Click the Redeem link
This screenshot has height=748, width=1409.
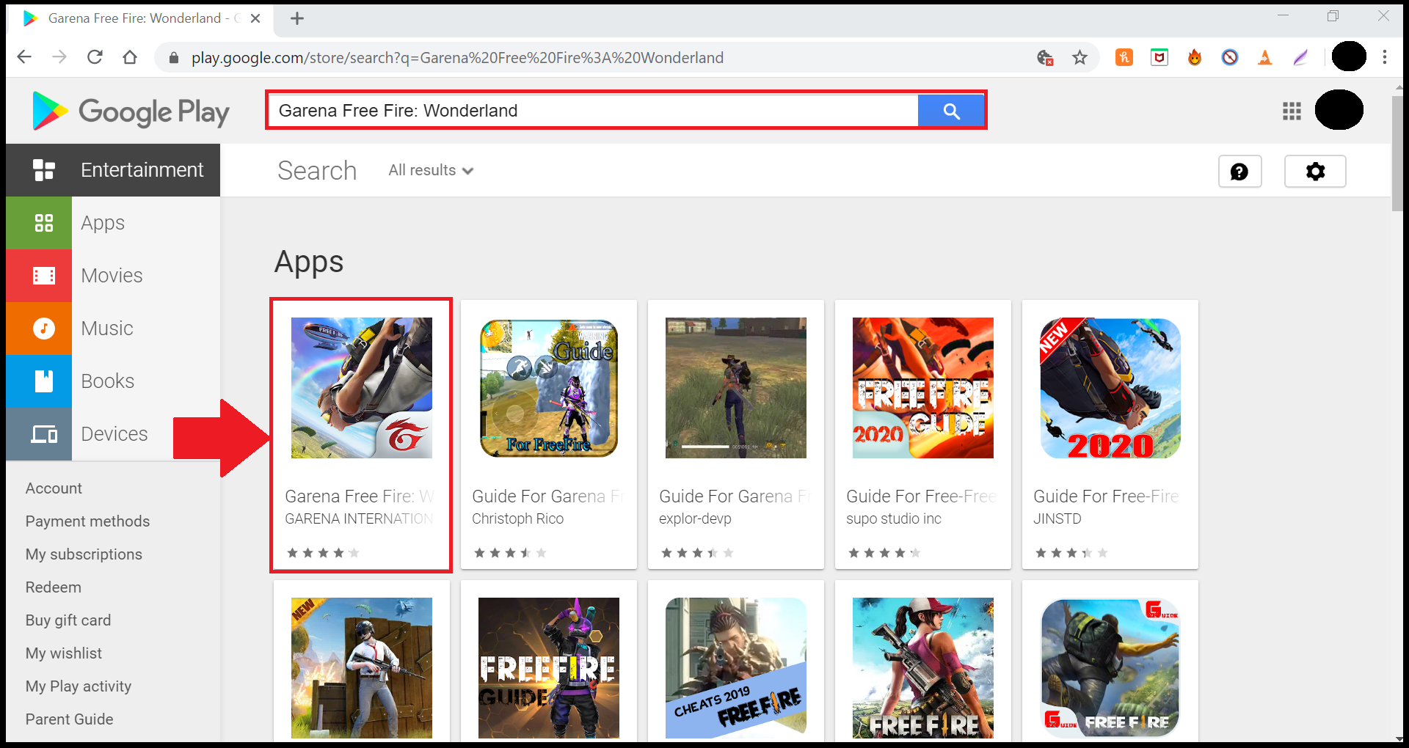[54, 587]
